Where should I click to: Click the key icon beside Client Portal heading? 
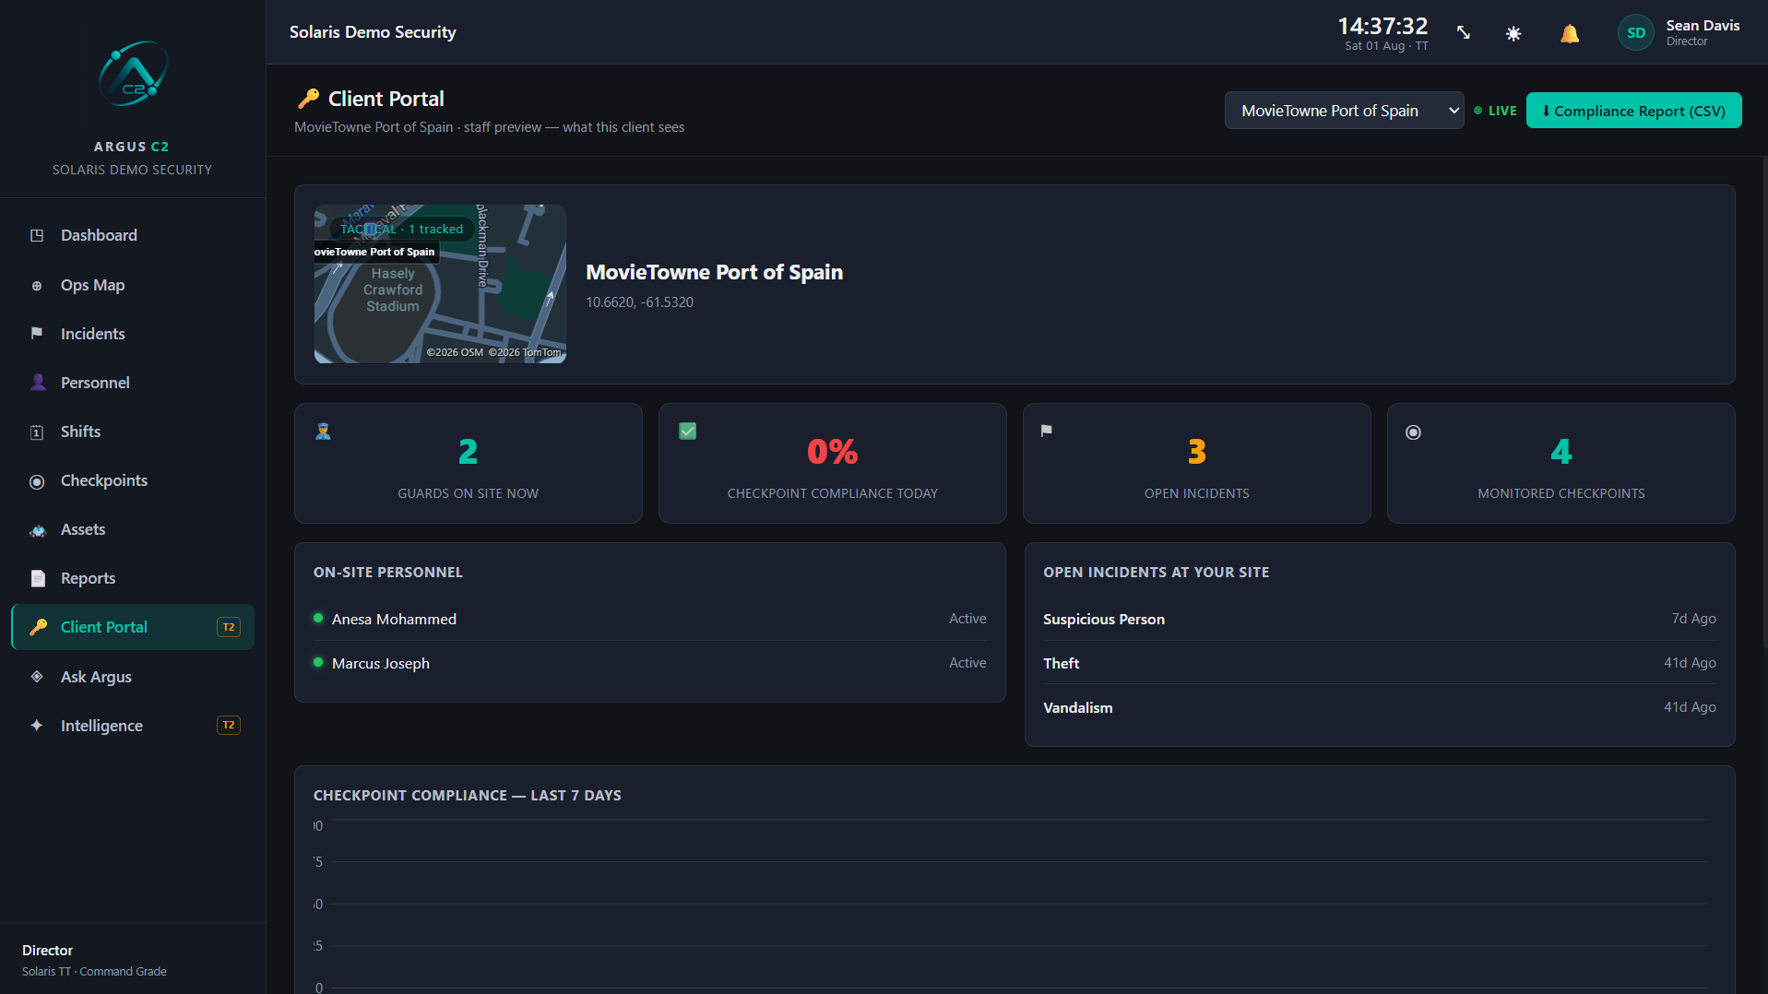coord(308,99)
